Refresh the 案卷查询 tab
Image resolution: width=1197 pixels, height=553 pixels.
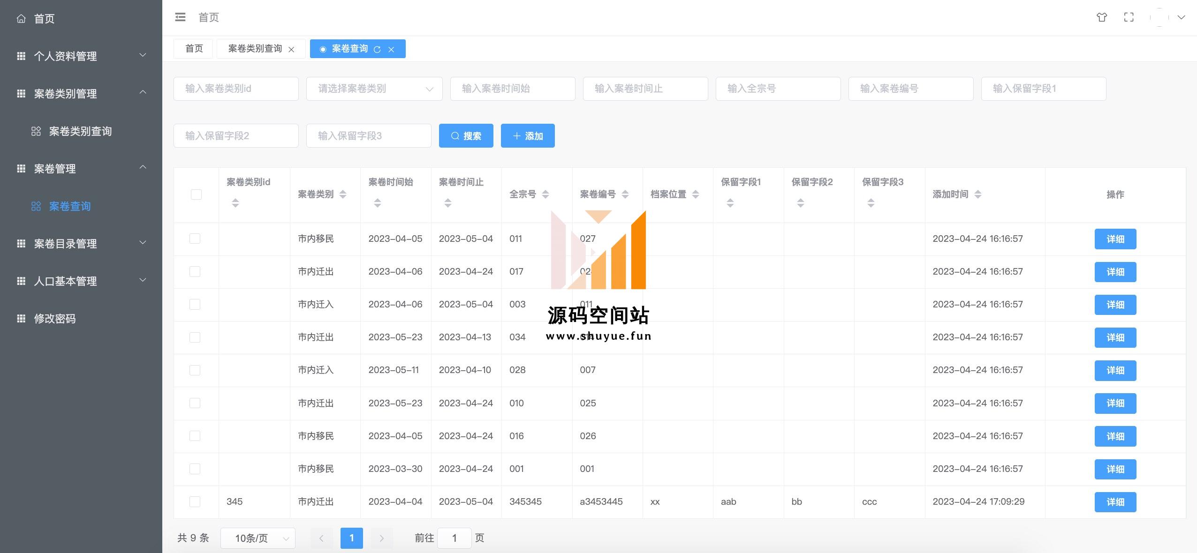click(377, 49)
